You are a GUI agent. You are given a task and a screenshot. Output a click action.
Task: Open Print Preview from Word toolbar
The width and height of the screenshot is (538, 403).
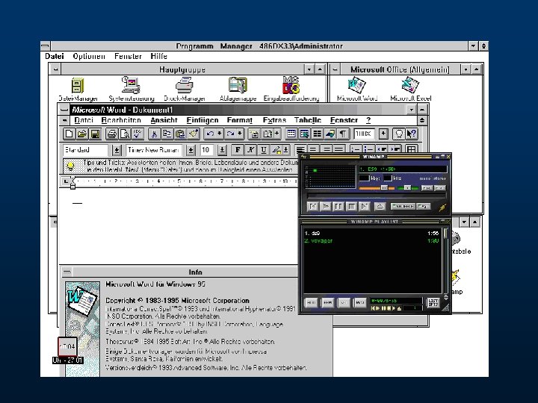125,134
